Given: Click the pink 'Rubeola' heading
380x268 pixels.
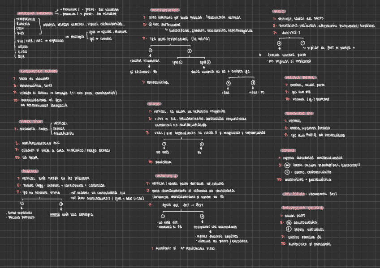Looking at the screenshot, I should coord(30,171).
